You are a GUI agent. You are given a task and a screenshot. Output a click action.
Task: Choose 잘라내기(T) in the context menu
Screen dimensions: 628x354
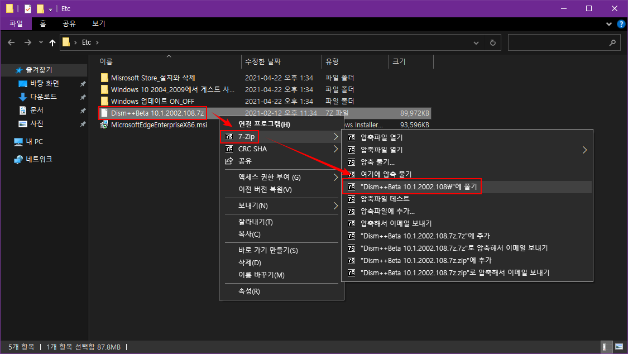pos(281,222)
